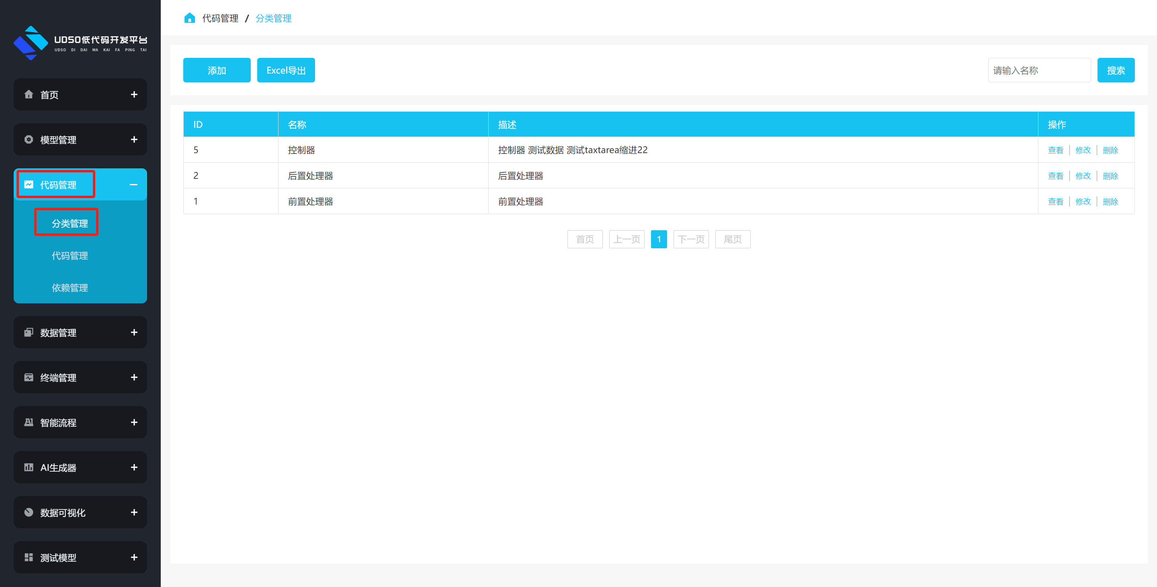Screen dimensions: 1157x587
Task: Click the 数据管理 sidebar icon
Action: tap(29, 332)
